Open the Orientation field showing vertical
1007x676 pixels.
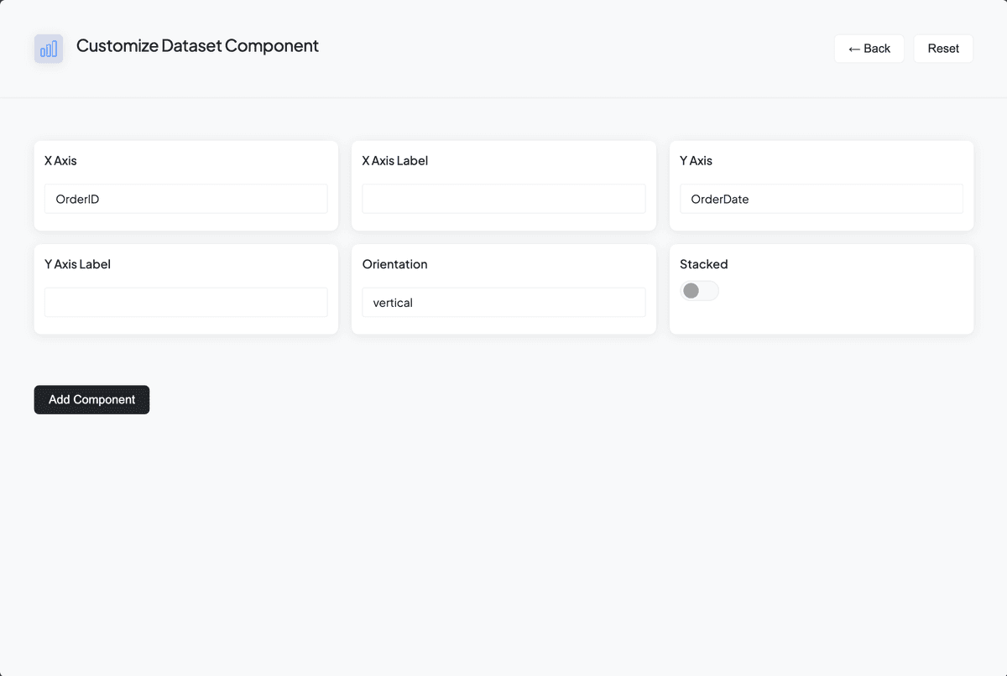[503, 303]
